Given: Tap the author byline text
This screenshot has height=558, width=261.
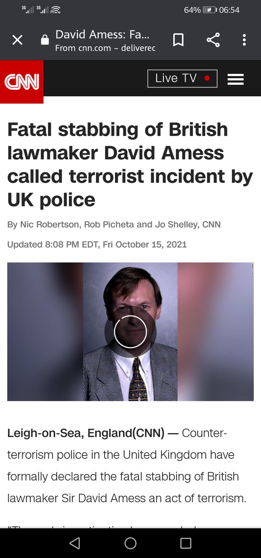Looking at the screenshot, I should pyautogui.click(x=114, y=225).
